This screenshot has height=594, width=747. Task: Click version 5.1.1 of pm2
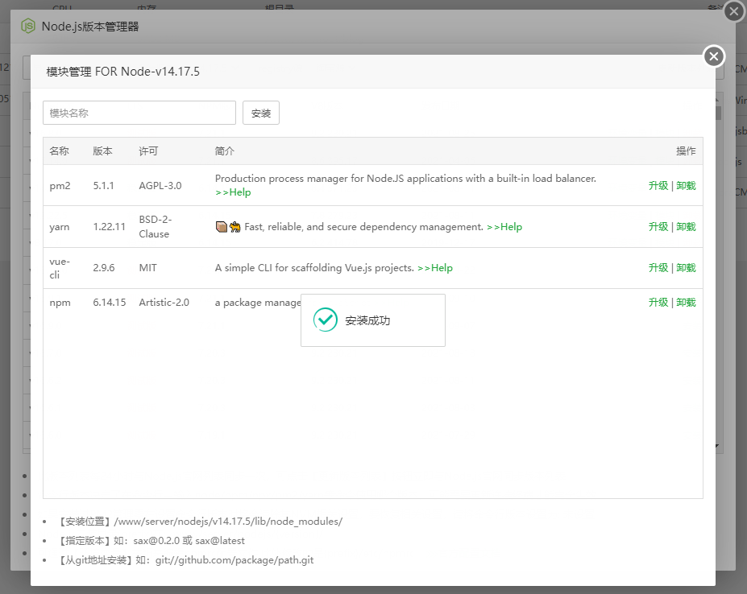click(x=103, y=186)
